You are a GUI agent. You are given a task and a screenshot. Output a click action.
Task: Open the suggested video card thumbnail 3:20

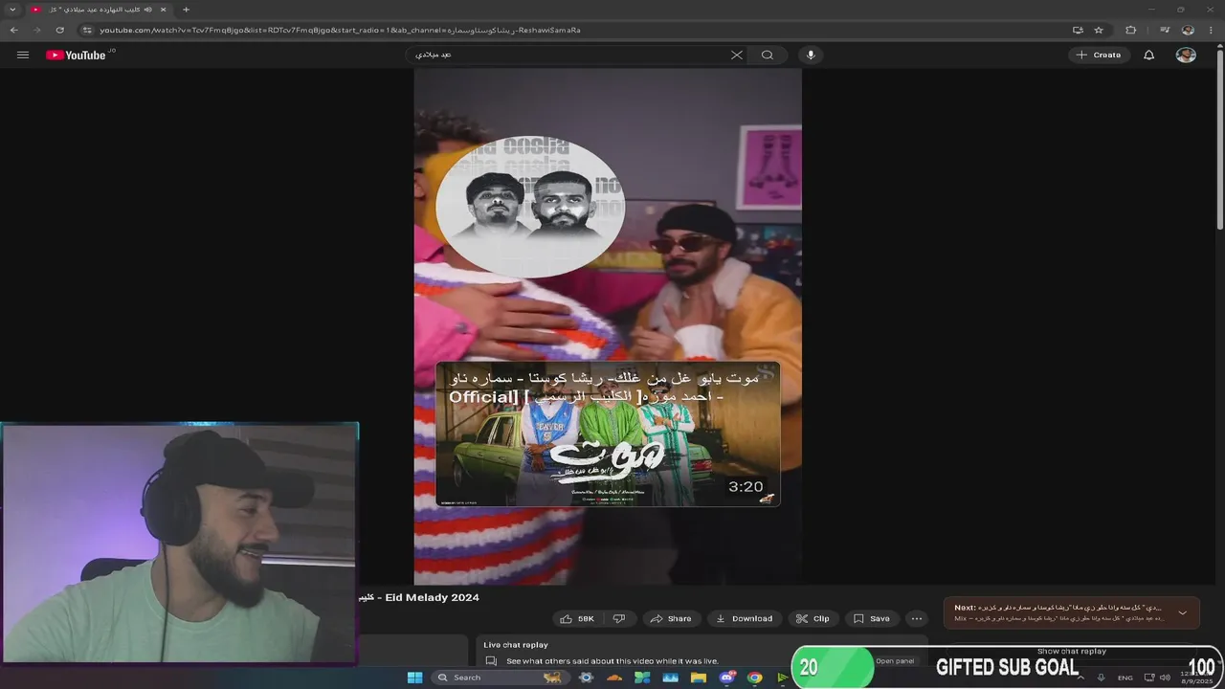(608, 433)
